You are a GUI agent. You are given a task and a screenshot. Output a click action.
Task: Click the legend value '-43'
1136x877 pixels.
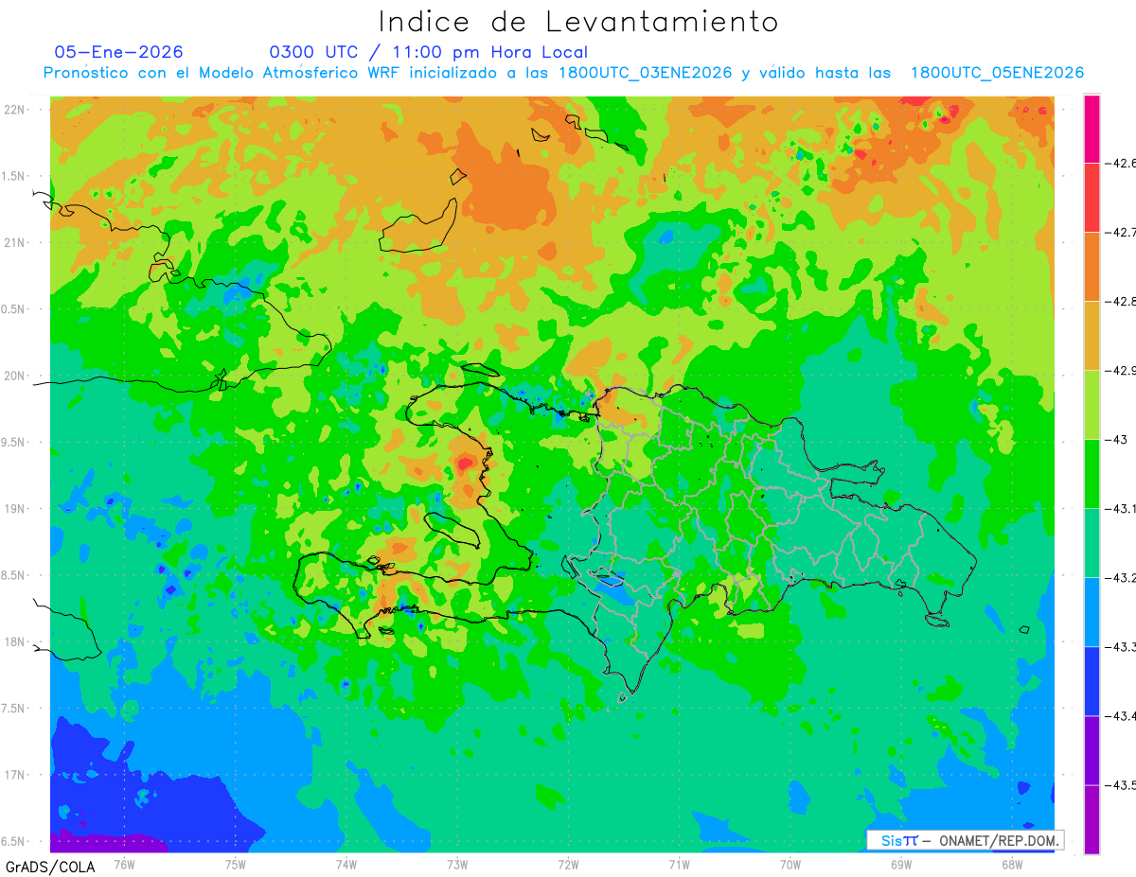(x=1117, y=440)
